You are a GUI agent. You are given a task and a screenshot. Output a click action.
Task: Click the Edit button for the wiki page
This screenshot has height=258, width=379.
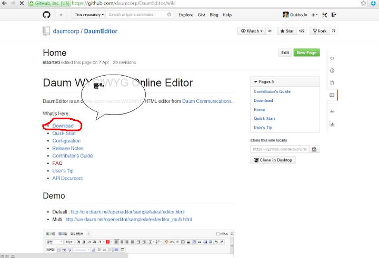point(285,53)
